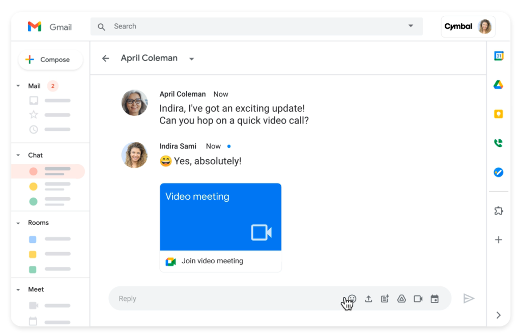Open Google Voice in the side panel
This screenshot has height=335, width=521.
click(499, 143)
